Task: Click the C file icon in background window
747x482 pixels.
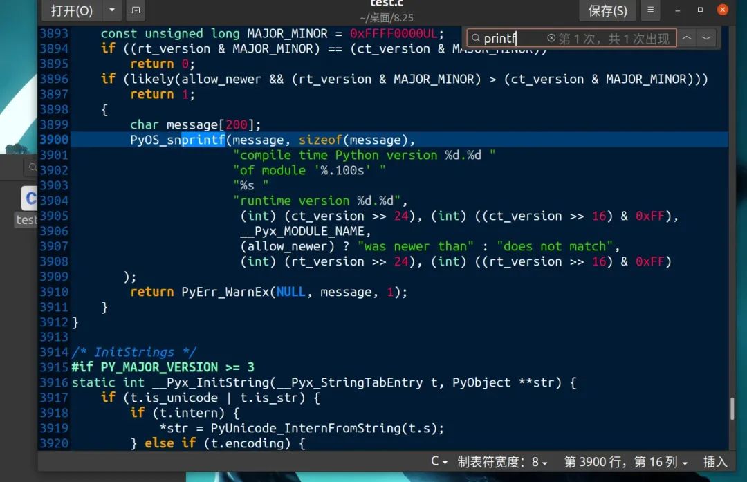Action: (x=30, y=198)
